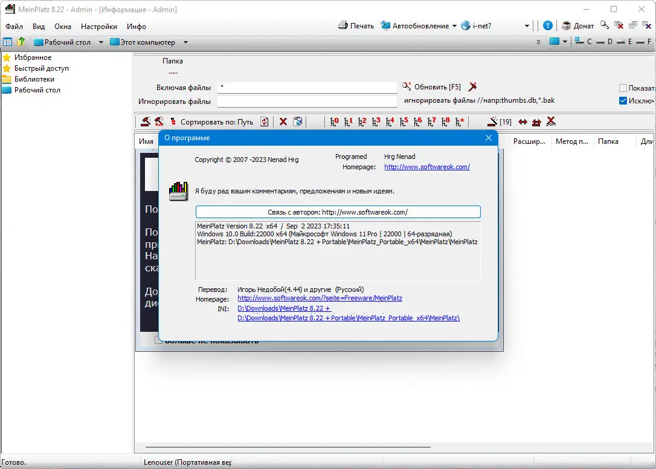
Task: Click the Донат coffee cup icon
Action: coord(567,25)
